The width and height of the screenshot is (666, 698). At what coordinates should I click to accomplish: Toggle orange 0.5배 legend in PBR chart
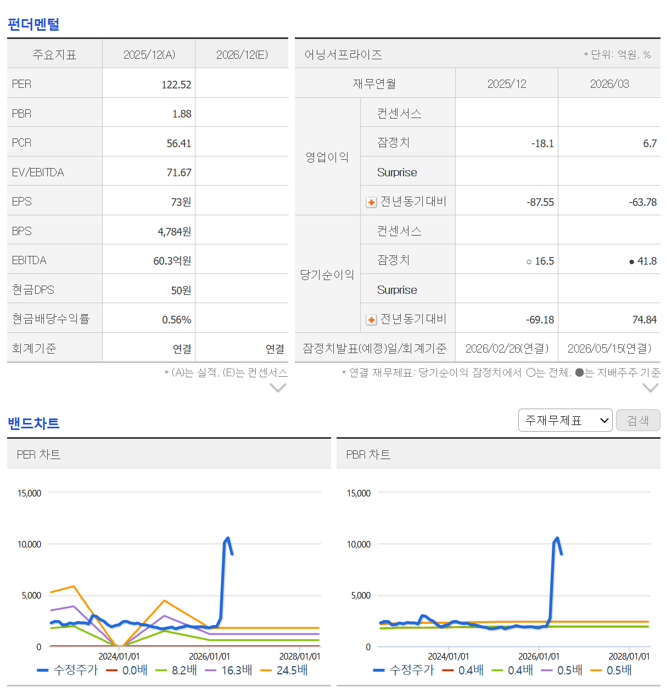[611, 670]
